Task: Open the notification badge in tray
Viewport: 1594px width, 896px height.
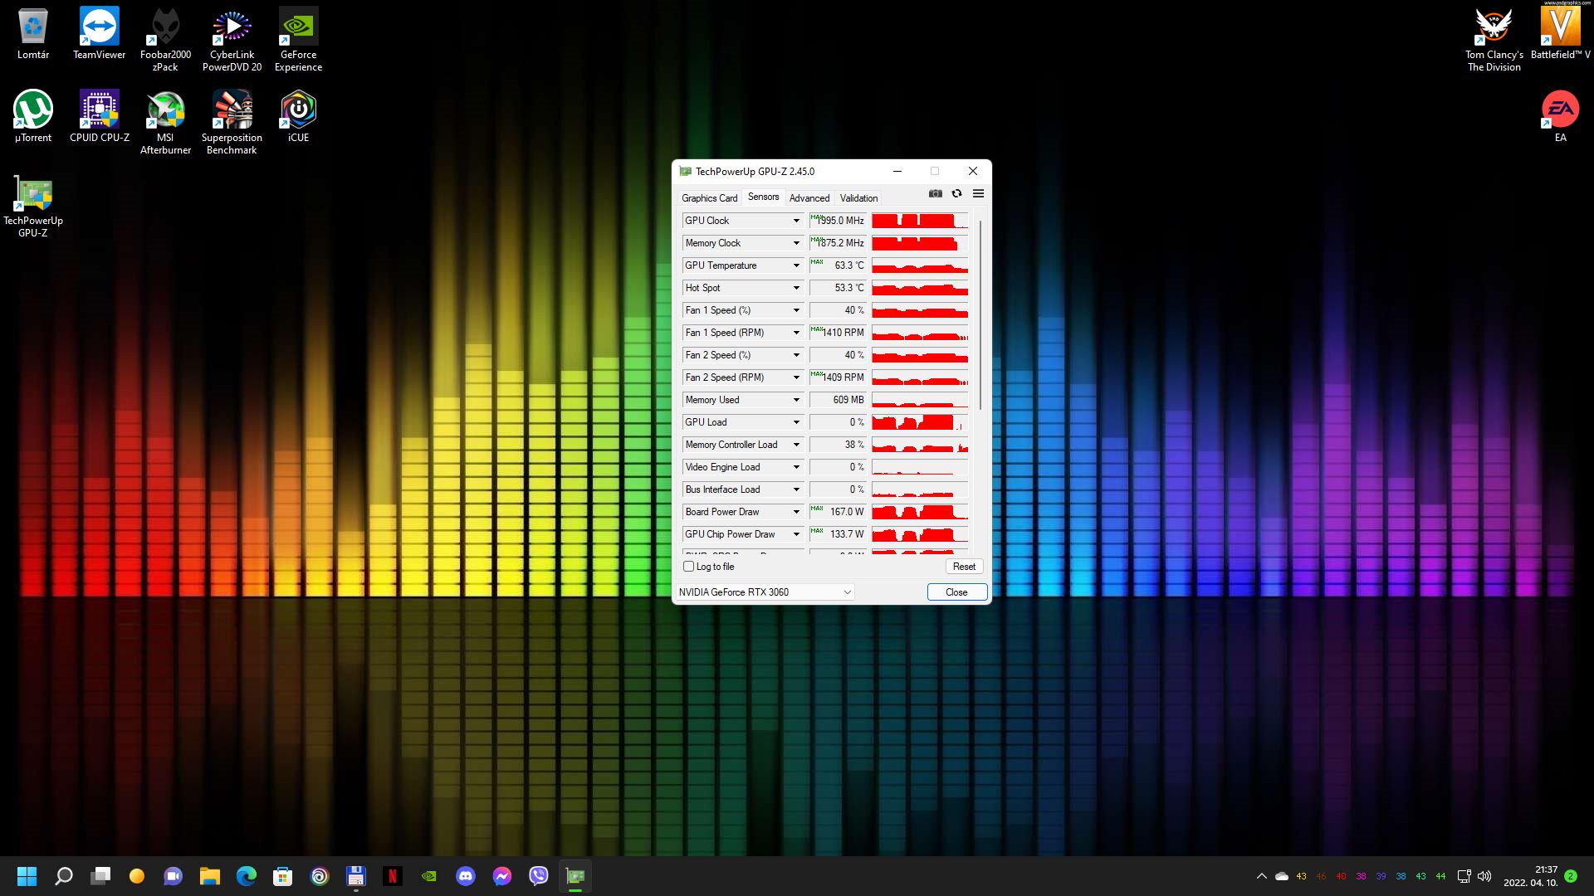Action: tap(1571, 876)
